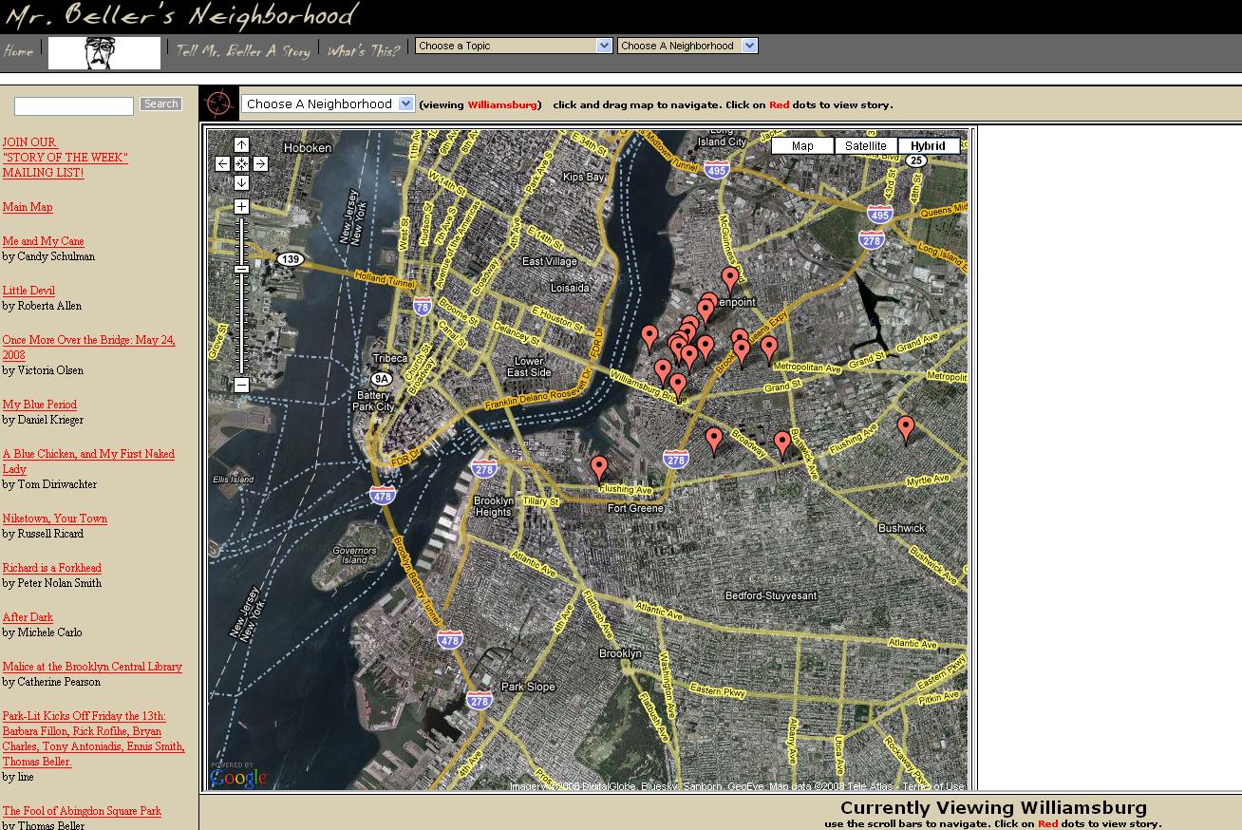
Task: Open the Choose a Topic dropdown
Action: (514, 46)
